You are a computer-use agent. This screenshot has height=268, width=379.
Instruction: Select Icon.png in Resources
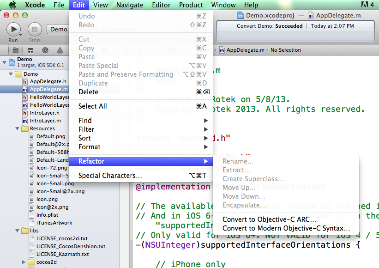point(47,199)
